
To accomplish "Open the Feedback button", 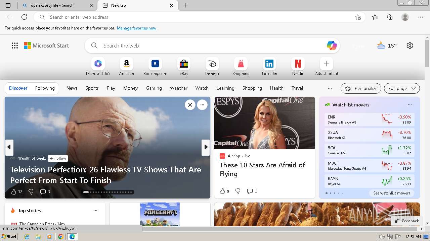I will click(x=406, y=221).
